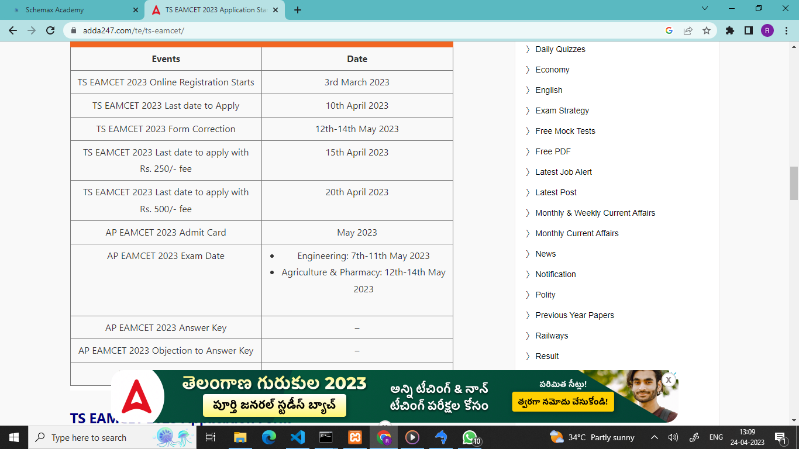Viewport: 799px width, 449px height.
Task: Open the Economy category link
Action: [552, 70]
